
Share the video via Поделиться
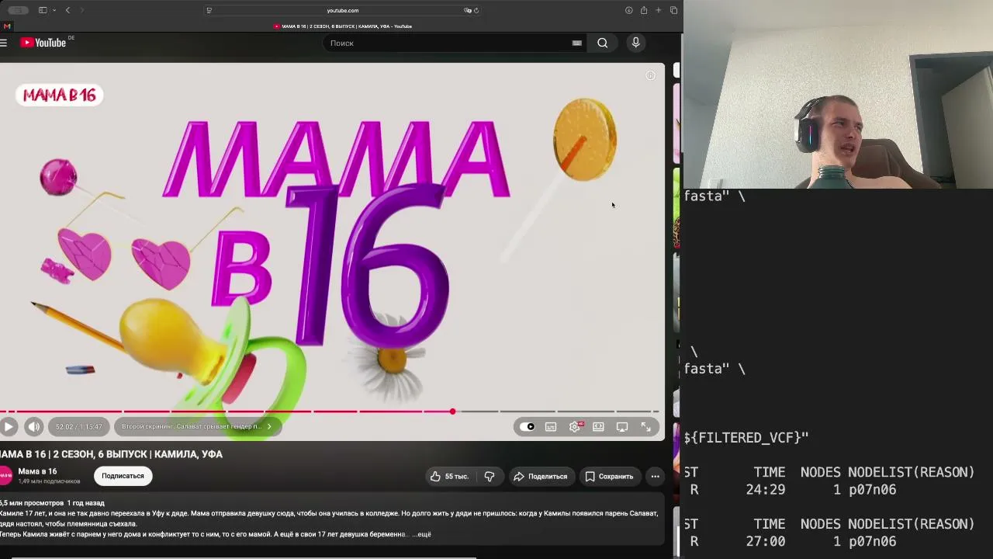tap(540, 476)
